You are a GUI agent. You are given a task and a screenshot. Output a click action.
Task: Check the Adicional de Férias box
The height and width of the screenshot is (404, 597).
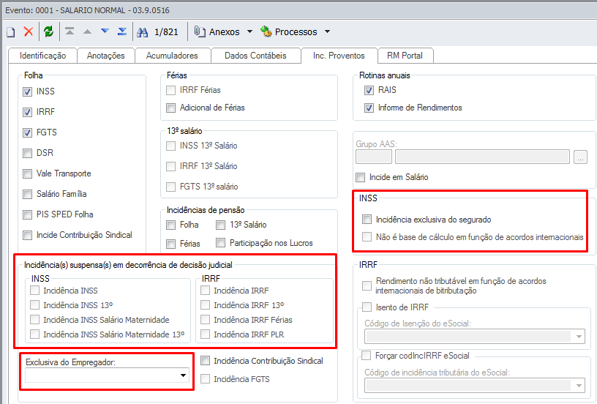click(x=171, y=108)
